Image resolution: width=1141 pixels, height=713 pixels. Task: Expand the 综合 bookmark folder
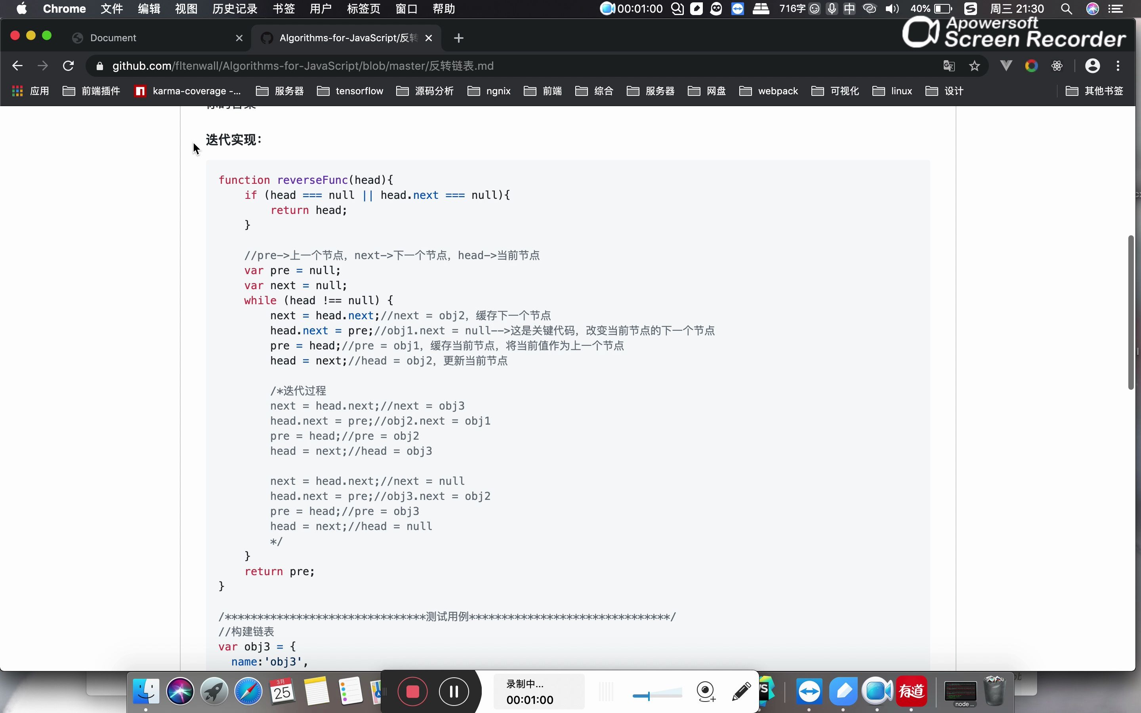tap(594, 91)
